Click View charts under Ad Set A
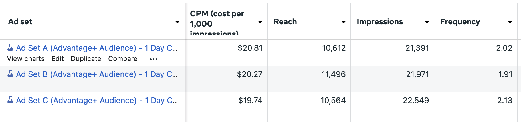521x122 pixels. pos(26,59)
